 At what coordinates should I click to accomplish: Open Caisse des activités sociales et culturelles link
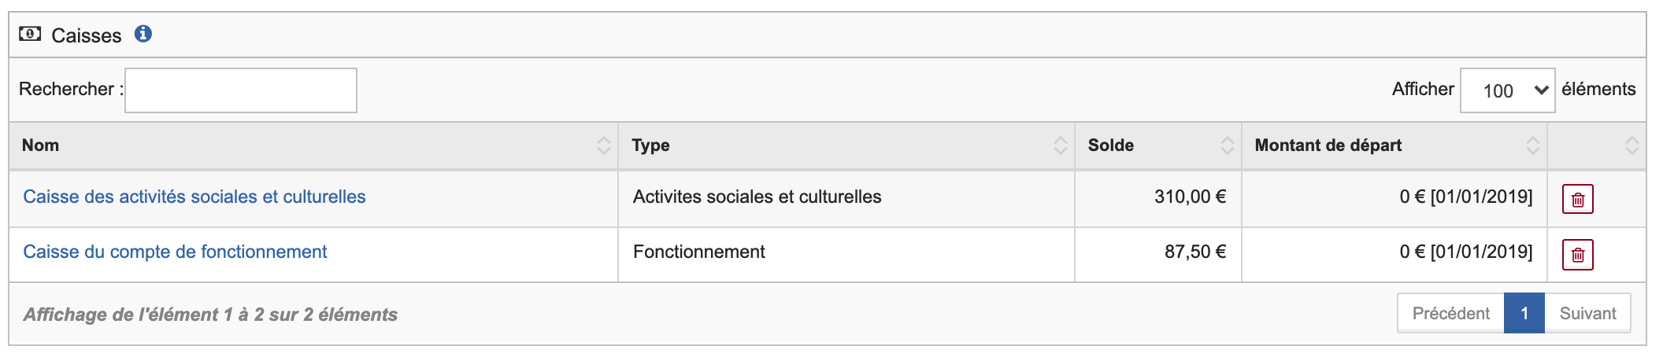click(x=194, y=197)
